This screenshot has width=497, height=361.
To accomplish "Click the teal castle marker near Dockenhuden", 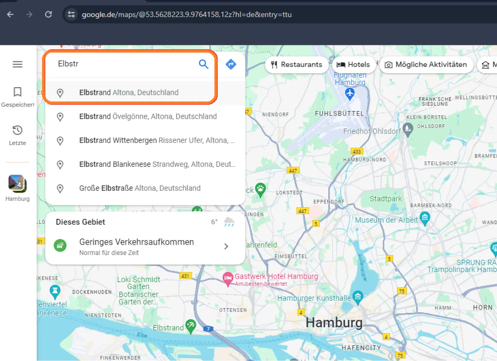I will point(55,292).
